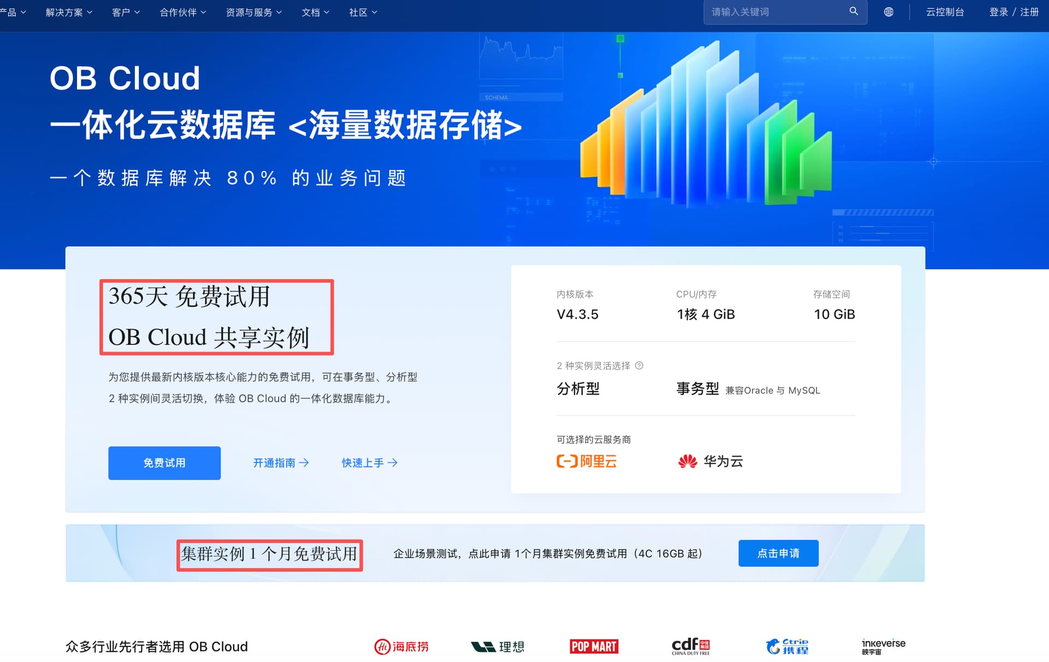Viewport: 1049px width, 662px height.
Task: Open the 文档 menu
Action: [315, 12]
